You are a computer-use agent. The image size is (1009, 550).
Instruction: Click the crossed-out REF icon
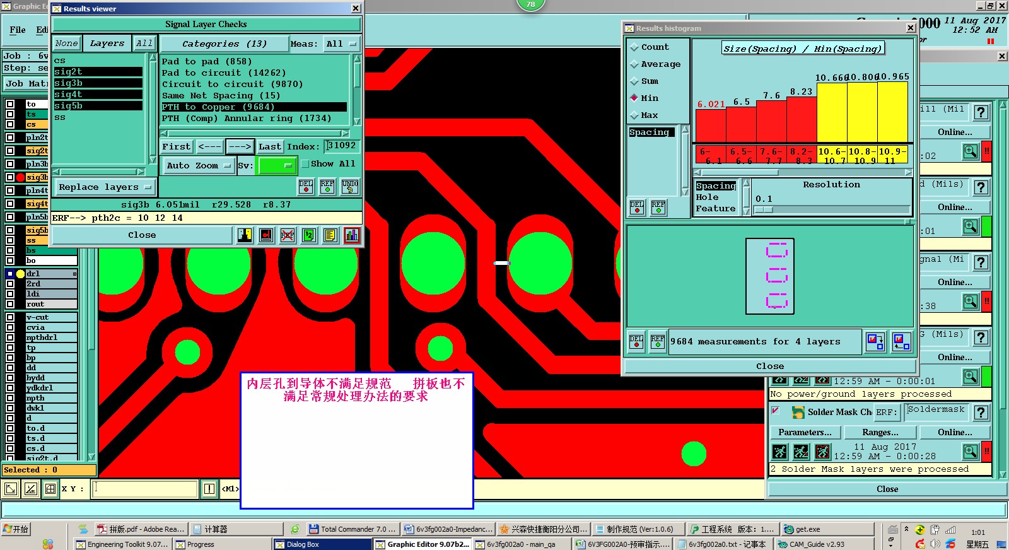click(x=288, y=235)
